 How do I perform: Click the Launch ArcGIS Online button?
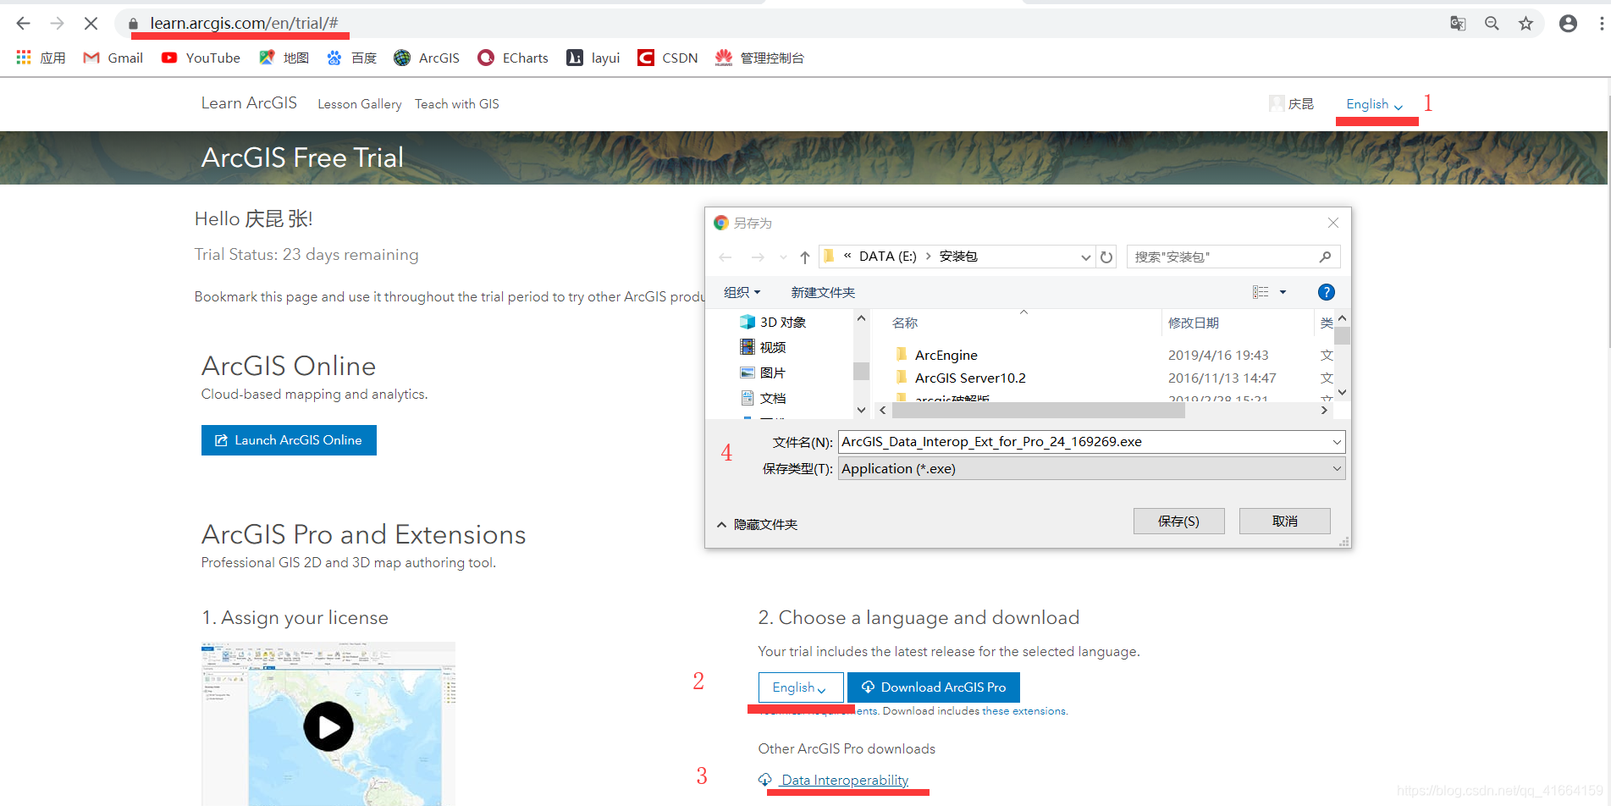coord(289,440)
